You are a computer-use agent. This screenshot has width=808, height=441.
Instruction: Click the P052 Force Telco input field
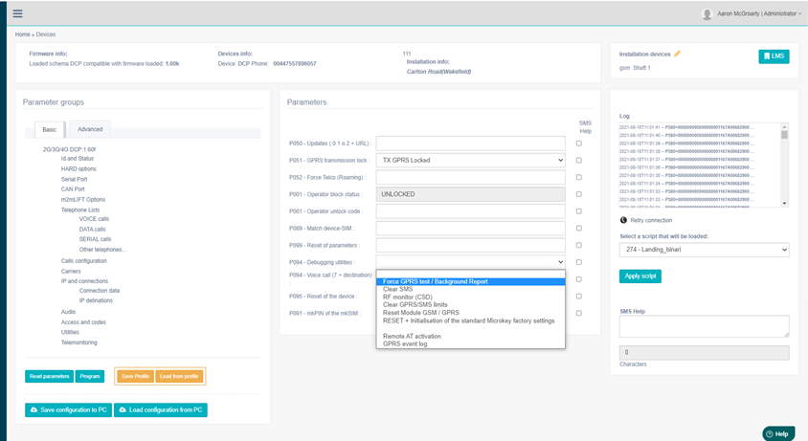pos(470,177)
